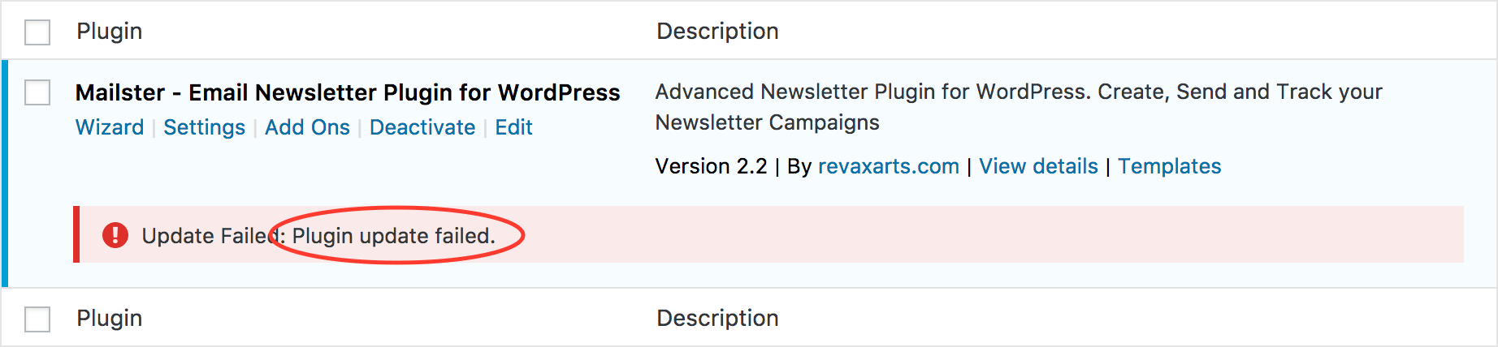Click the Plugin column header at top
The height and width of the screenshot is (347, 1498).
tap(110, 32)
